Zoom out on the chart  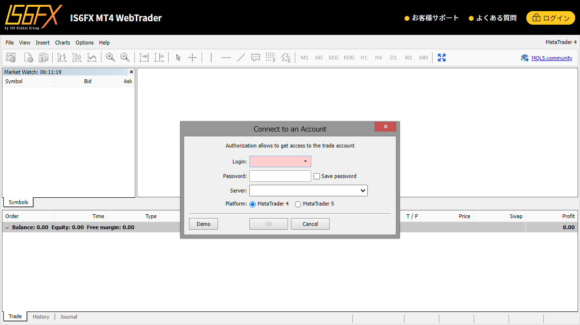tap(125, 58)
